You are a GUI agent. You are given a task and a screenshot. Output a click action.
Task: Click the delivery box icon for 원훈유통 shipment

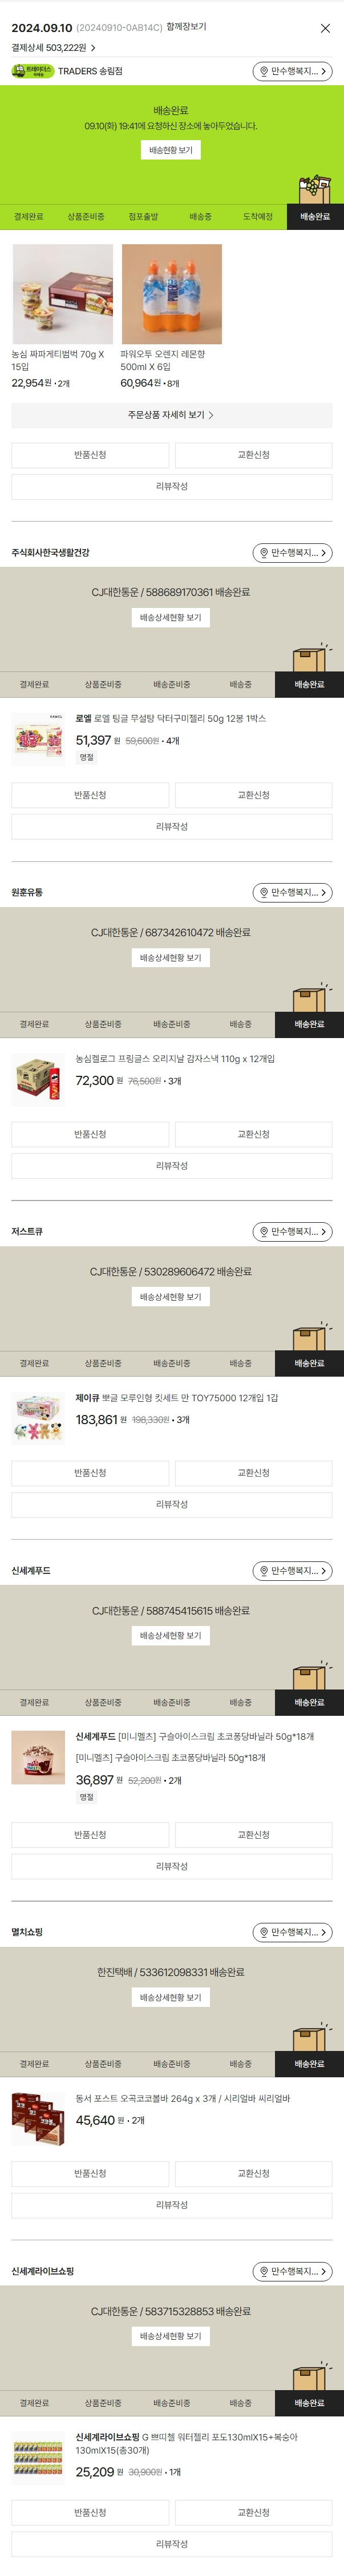310,998
